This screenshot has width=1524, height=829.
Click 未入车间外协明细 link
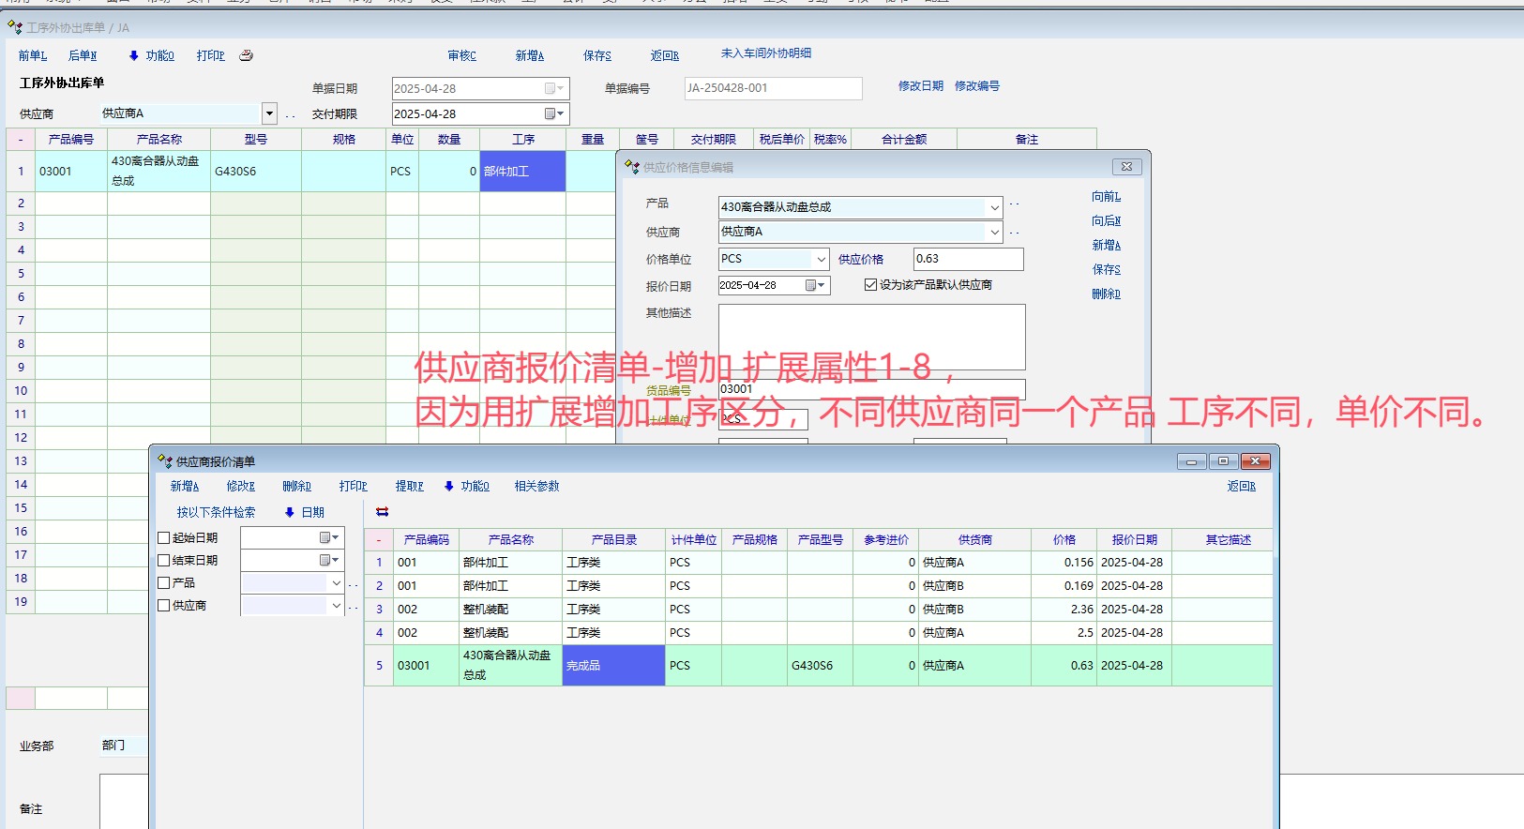pyautogui.click(x=765, y=53)
